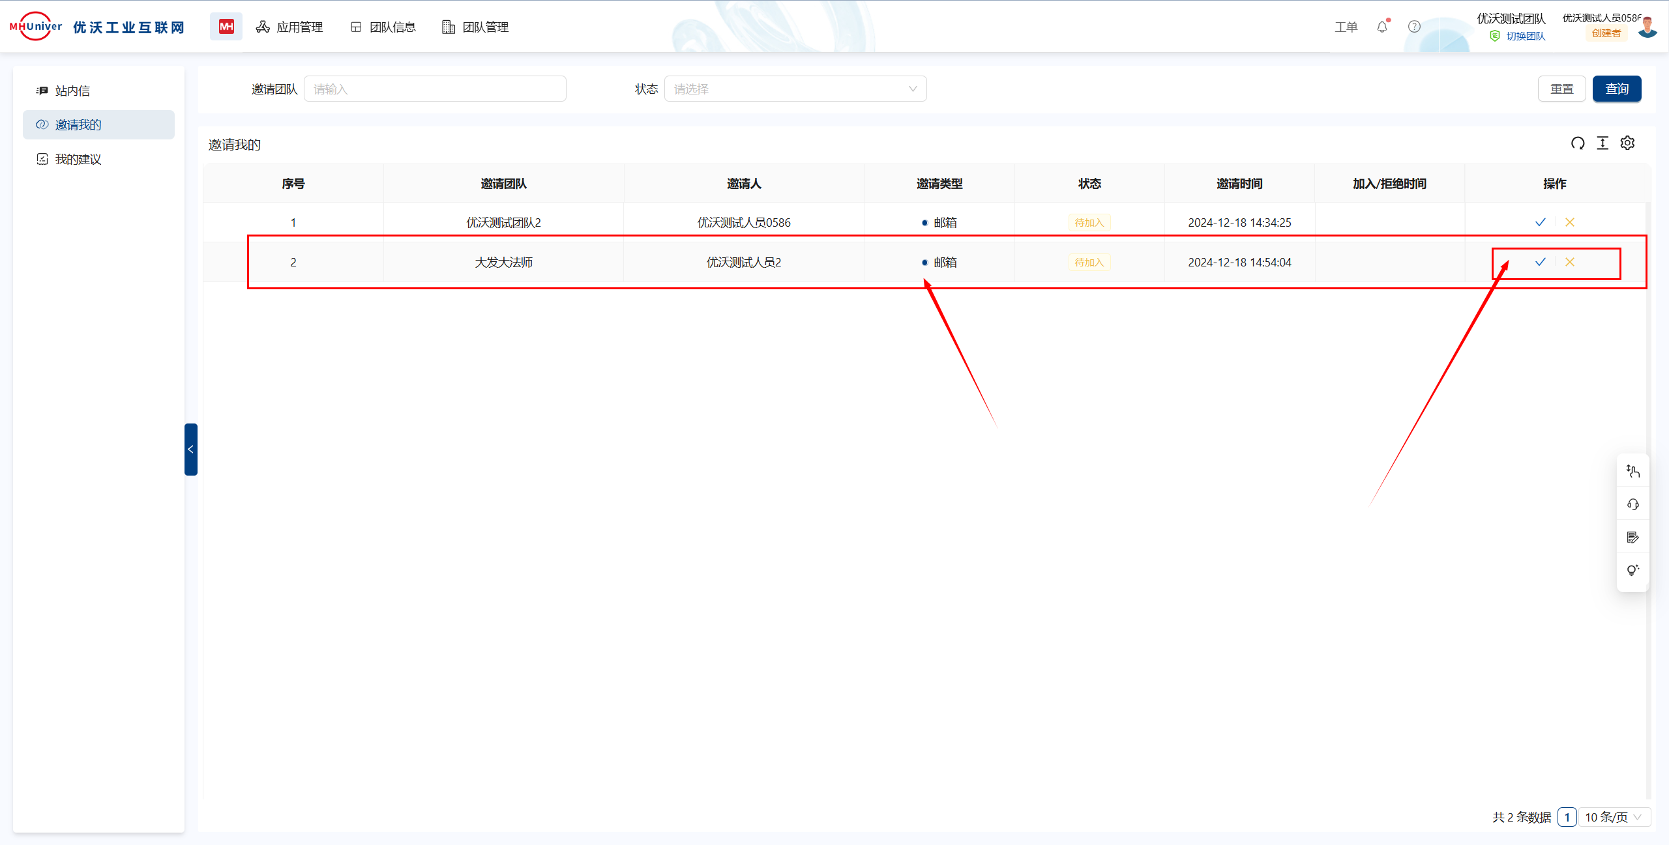Click the table refresh icon

pyautogui.click(x=1577, y=143)
